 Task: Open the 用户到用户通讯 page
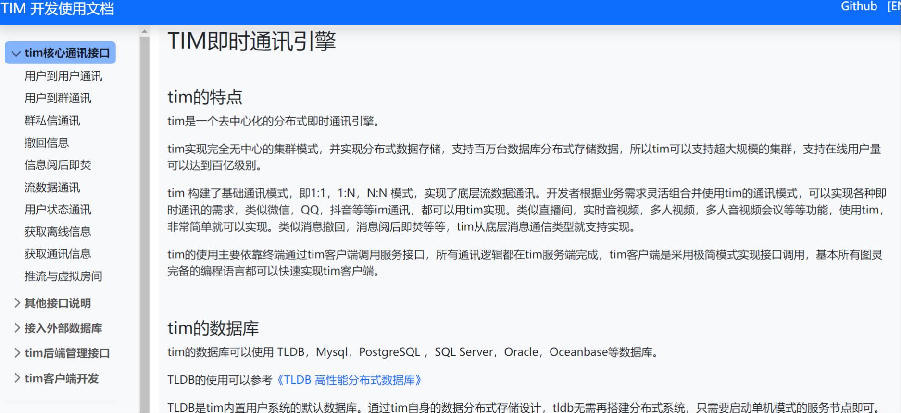tap(63, 76)
